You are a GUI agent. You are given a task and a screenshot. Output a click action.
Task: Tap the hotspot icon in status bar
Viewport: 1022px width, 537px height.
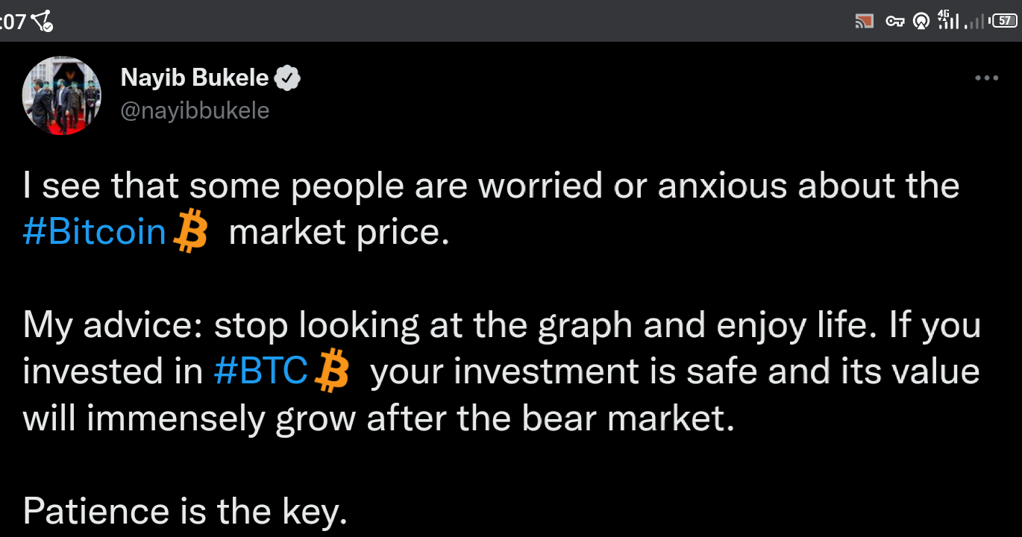[x=921, y=22]
